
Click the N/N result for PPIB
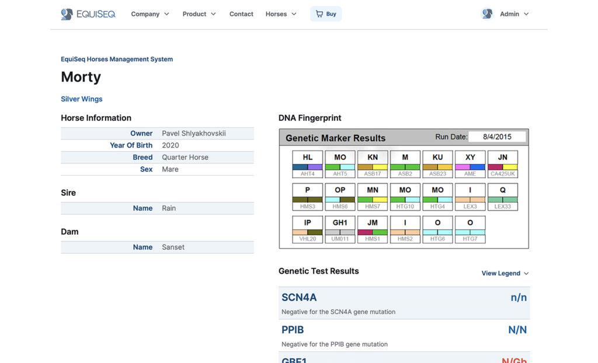[517, 330]
